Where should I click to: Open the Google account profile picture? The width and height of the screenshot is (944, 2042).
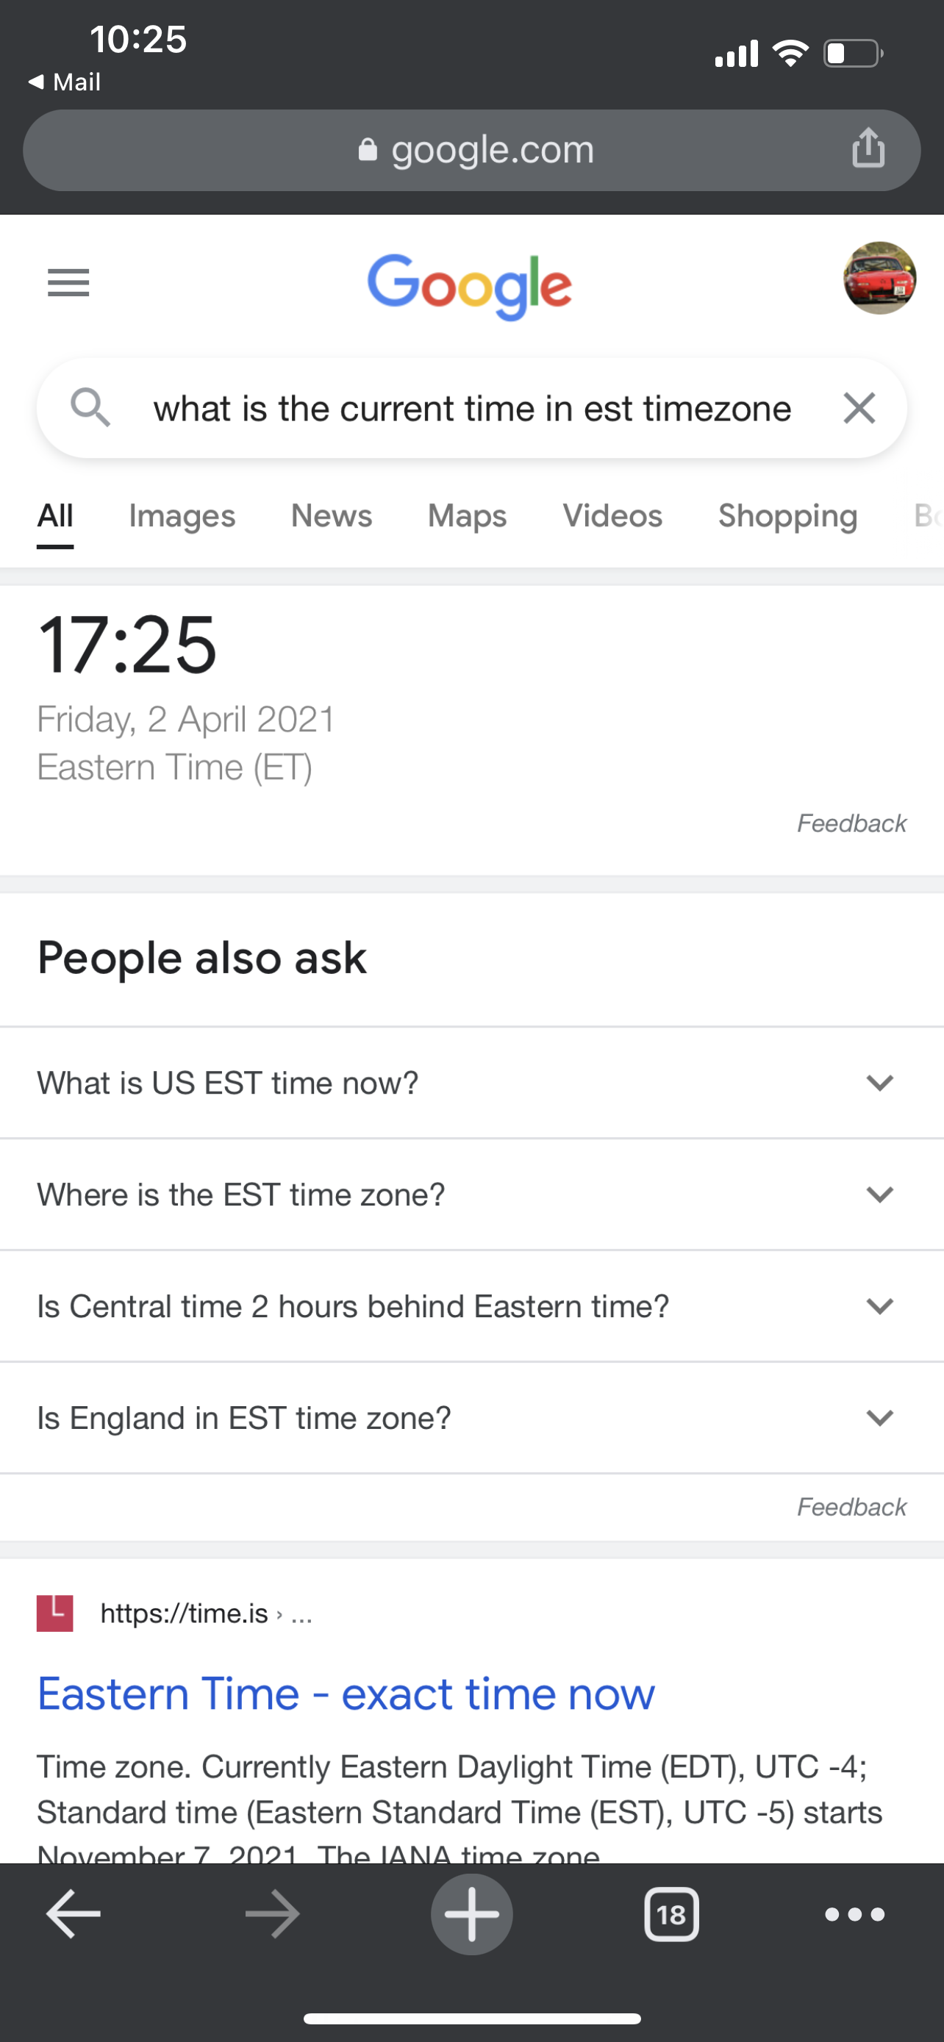pos(879,279)
